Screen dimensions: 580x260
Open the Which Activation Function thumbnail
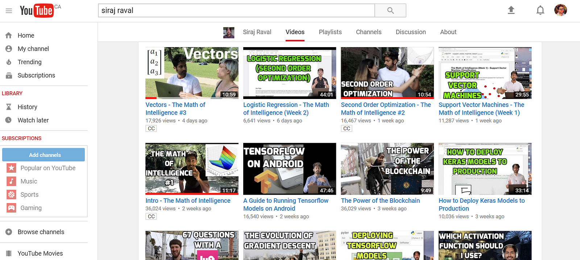(485, 245)
